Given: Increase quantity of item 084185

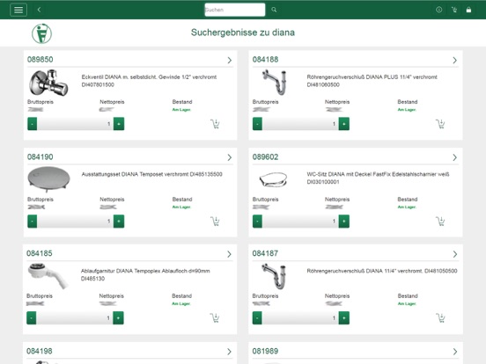Looking at the screenshot, I should coord(118,318).
